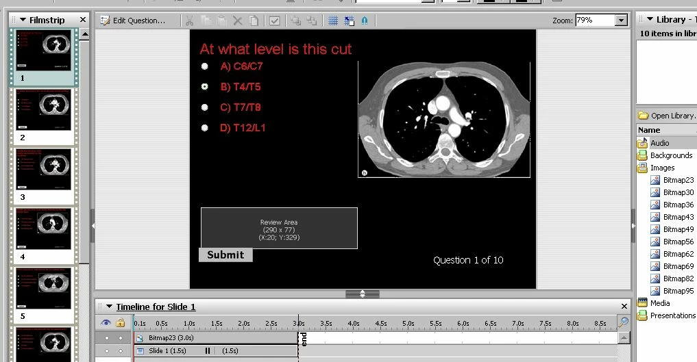The image size is (697, 362).
Task: Select slide 1 thumbnail in Filmstrip
Action: click(44, 50)
